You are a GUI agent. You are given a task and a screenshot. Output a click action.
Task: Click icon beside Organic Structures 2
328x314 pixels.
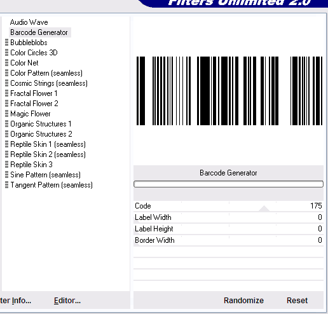coord(6,134)
